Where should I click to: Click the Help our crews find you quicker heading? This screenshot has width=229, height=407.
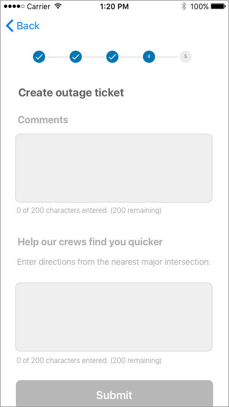(x=90, y=242)
